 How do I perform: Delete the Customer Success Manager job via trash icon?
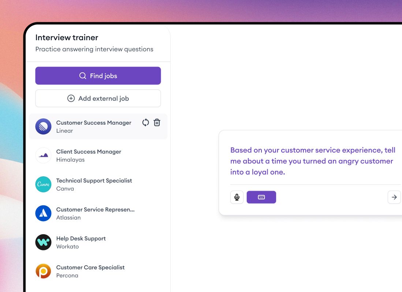[x=157, y=122]
